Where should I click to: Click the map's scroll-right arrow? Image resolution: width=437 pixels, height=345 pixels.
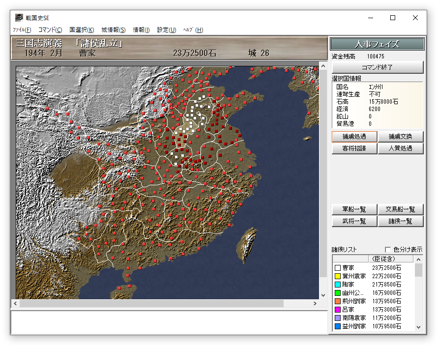click(x=315, y=304)
